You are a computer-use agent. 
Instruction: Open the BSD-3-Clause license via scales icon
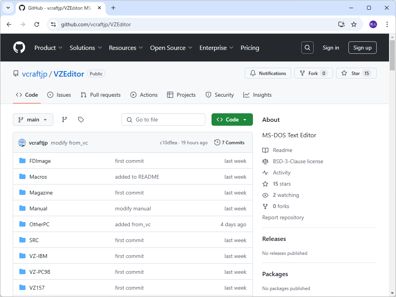coord(265,161)
